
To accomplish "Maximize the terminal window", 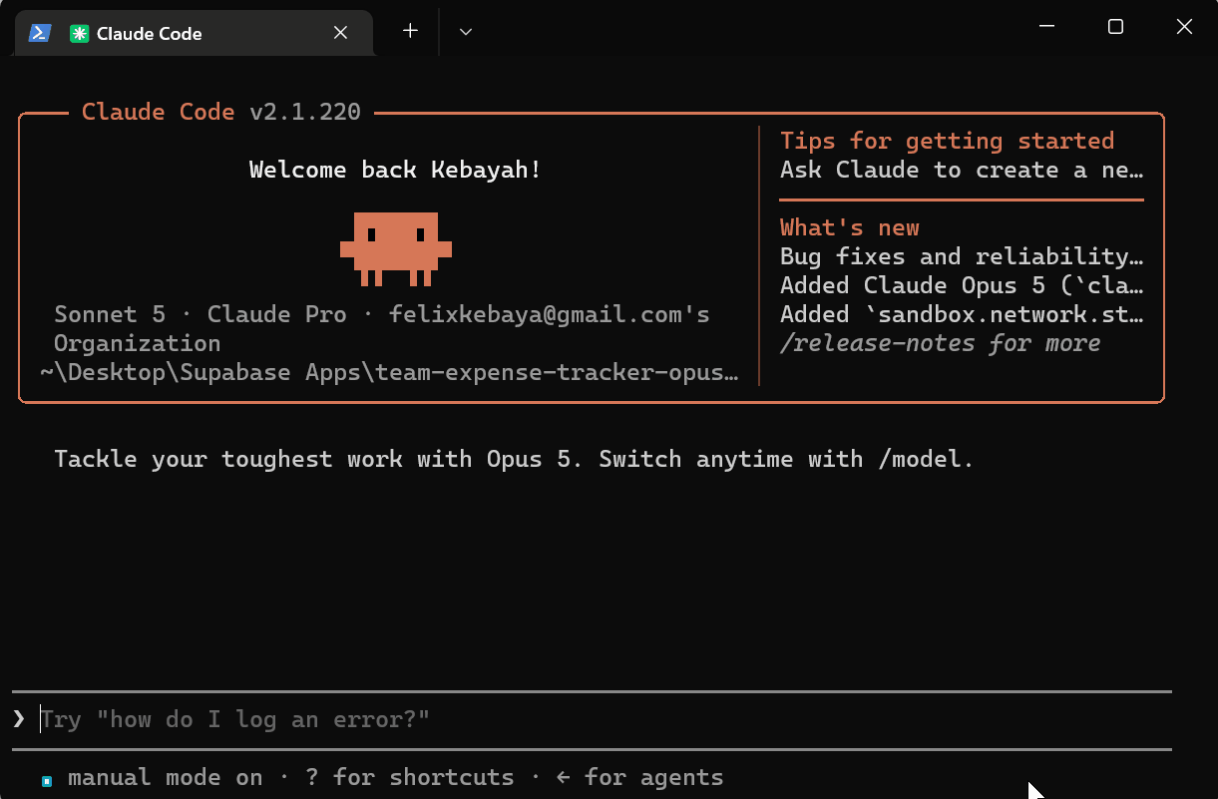I will click(x=1115, y=27).
